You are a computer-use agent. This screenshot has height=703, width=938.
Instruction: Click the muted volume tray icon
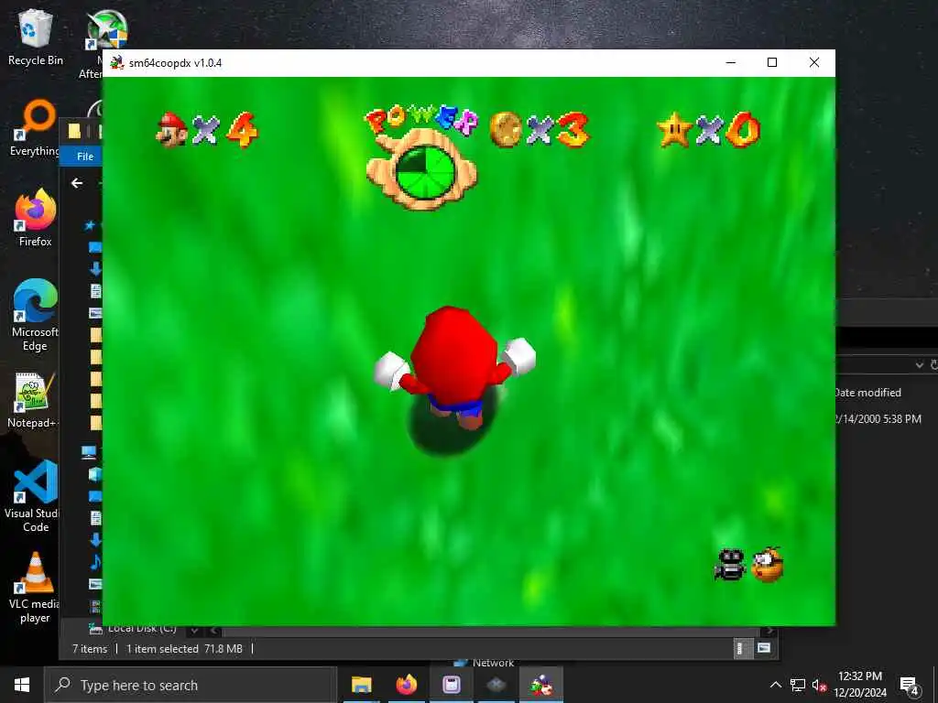(819, 685)
